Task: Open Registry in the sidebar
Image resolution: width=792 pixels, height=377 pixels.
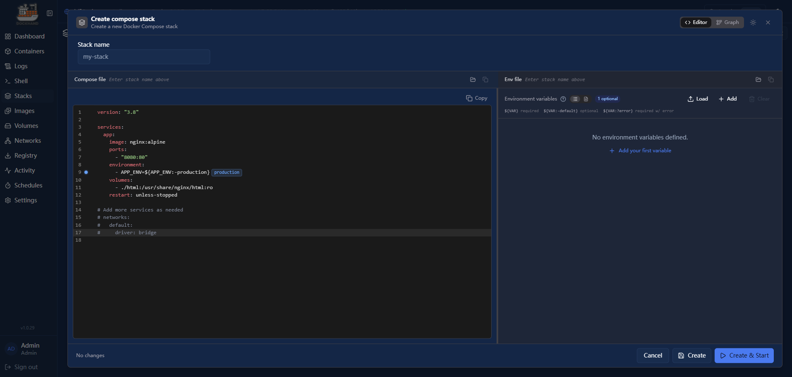Action: click(x=27, y=156)
